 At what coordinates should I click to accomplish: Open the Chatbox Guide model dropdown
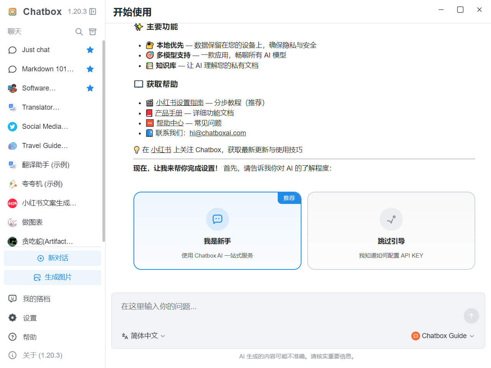(x=443, y=336)
